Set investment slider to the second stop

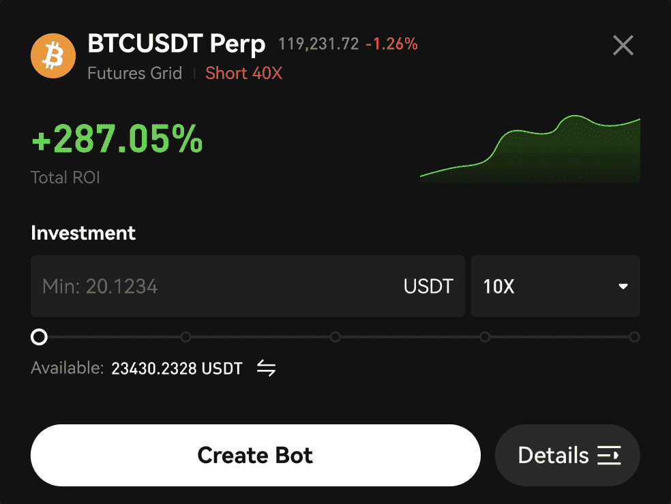point(185,337)
